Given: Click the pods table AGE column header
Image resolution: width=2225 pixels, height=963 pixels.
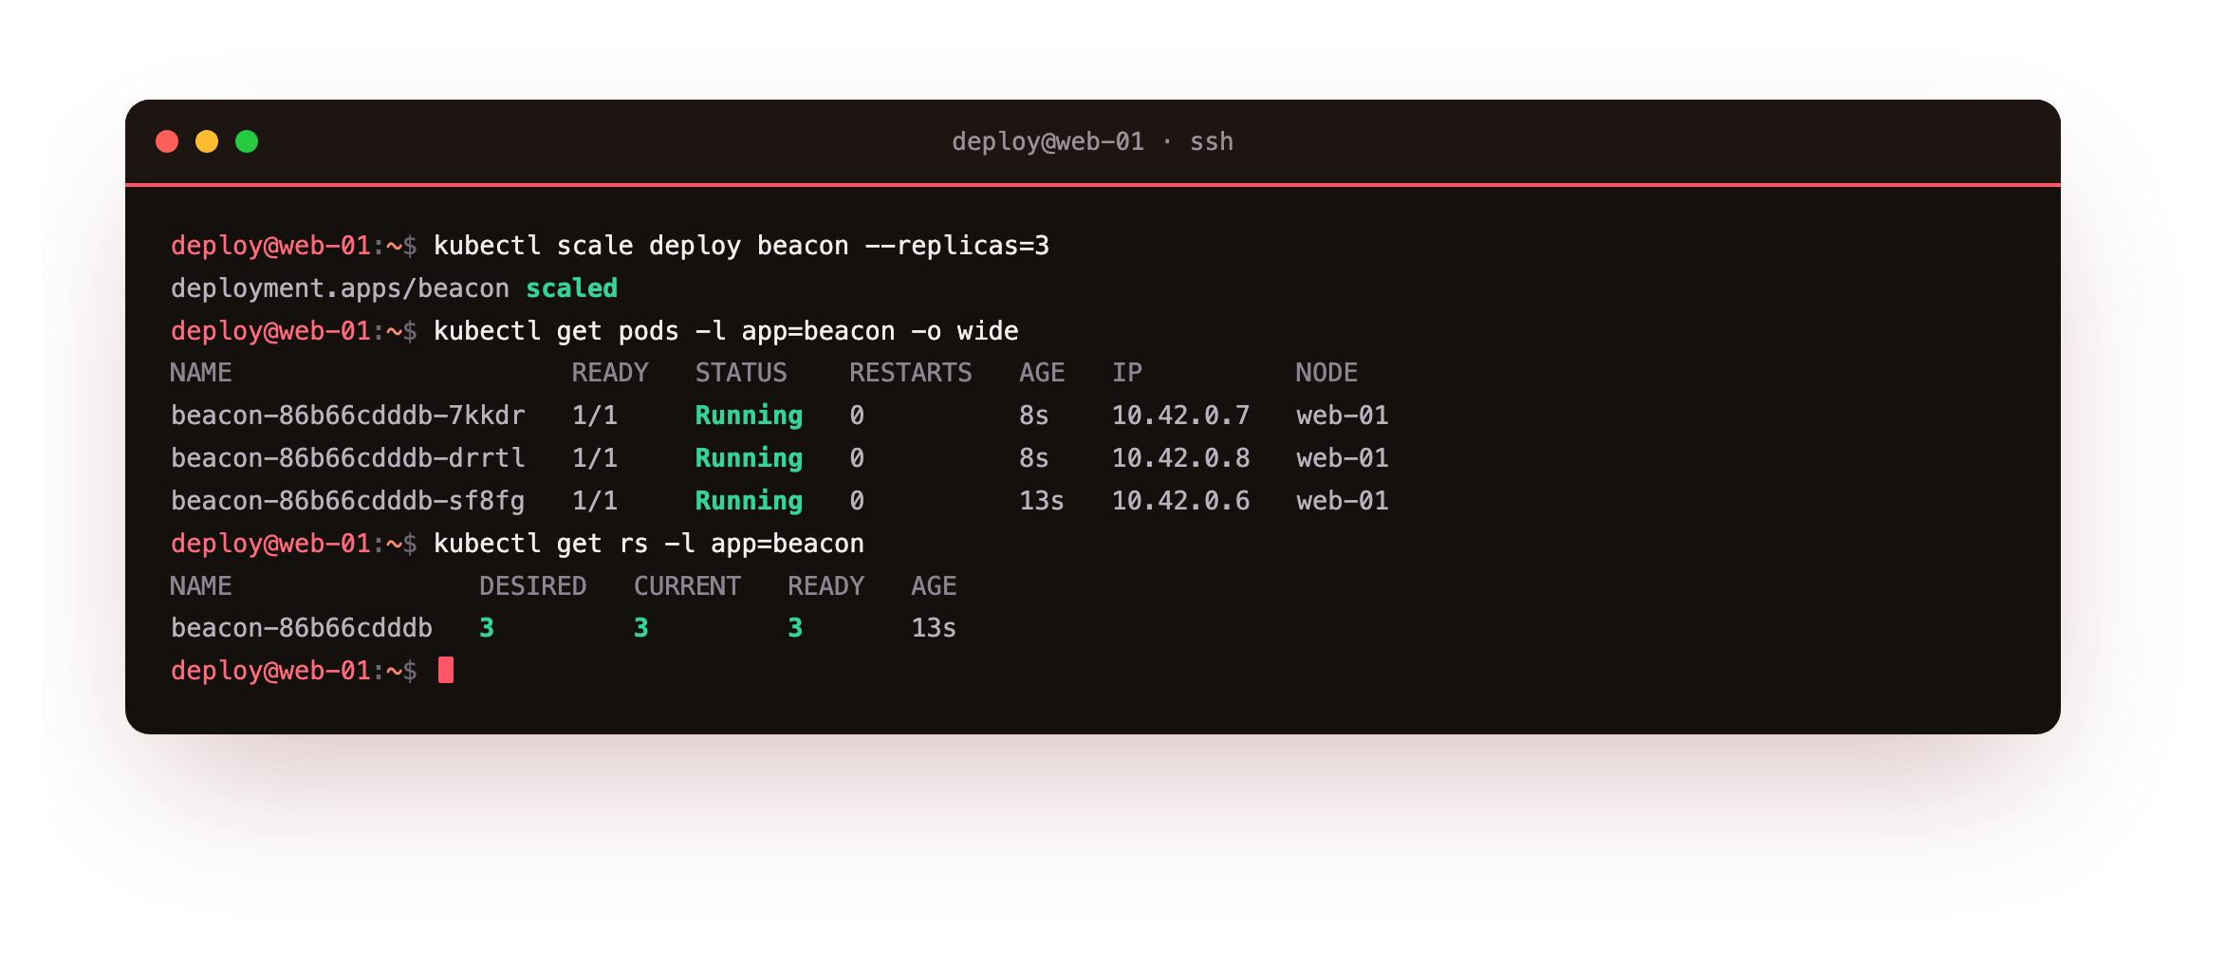Looking at the screenshot, I should pos(1042,373).
